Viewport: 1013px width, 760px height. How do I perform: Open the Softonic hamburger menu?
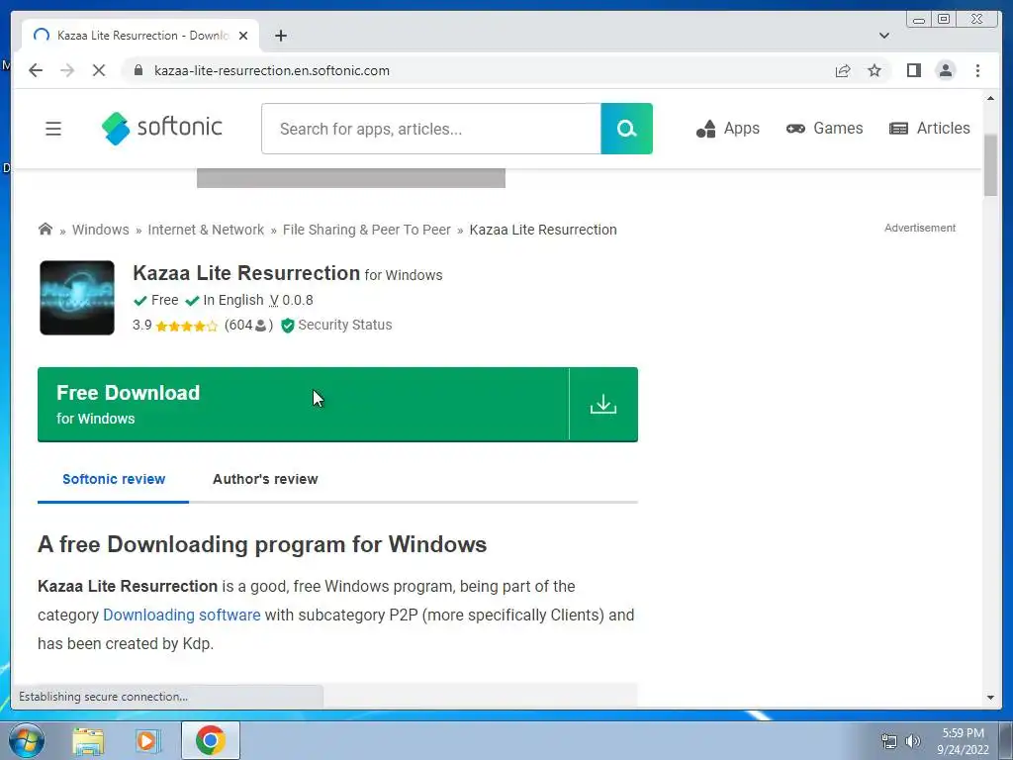(53, 129)
